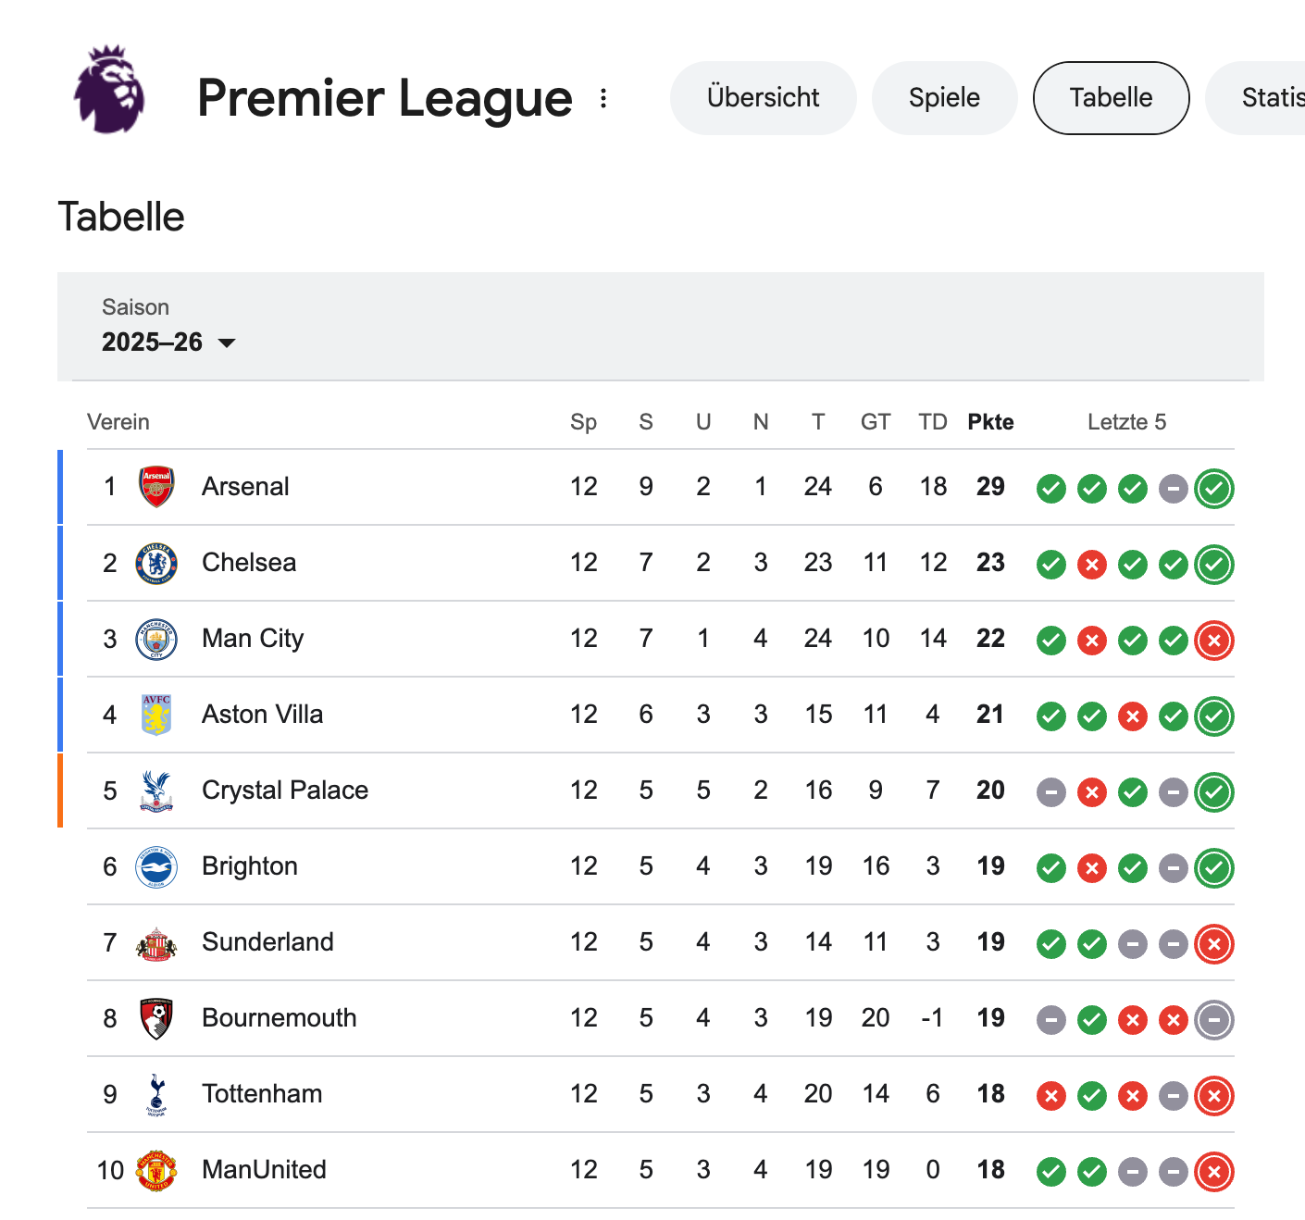Open the Spiele tab
This screenshot has height=1220, width=1305.
pyautogui.click(x=944, y=98)
